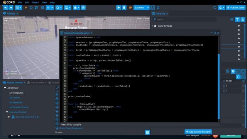Click the 89.241 value field
The image size is (247, 139).
pyautogui.click(x=233, y=81)
